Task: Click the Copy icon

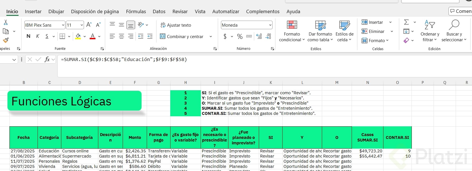Action: [5, 31]
